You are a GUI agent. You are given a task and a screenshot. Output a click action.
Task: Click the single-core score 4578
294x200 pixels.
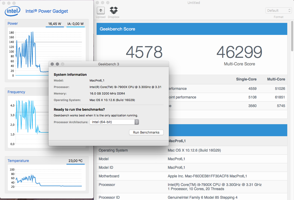tap(144, 52)
